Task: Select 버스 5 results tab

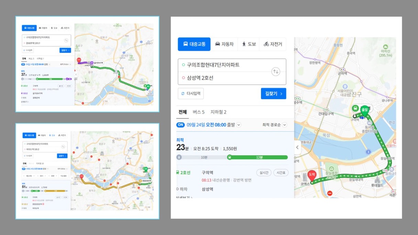Action: 199,112
